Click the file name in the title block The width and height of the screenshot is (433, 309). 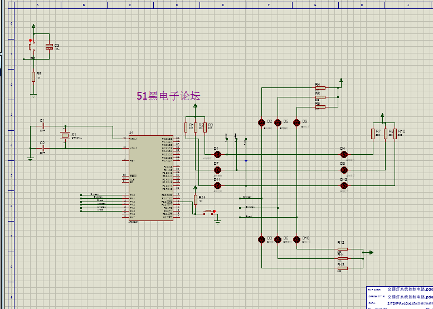tap(410, 290)
